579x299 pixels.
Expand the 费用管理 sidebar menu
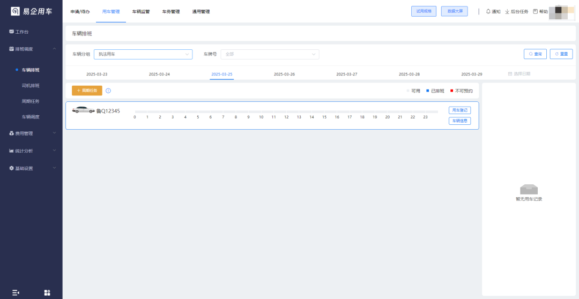coord(31,133)
